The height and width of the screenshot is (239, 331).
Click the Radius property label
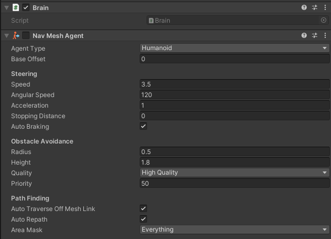pos(21,152)
